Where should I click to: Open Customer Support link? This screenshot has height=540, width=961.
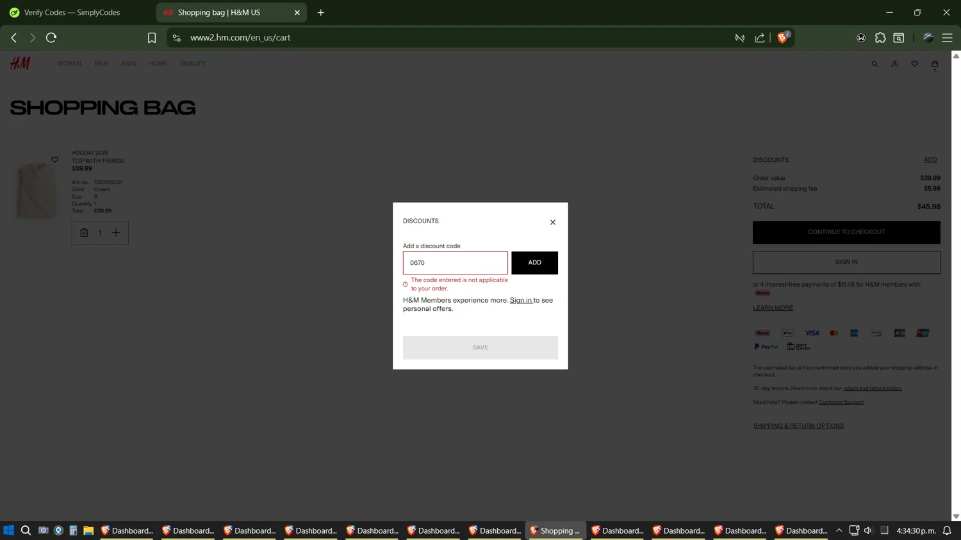point(841,402)
